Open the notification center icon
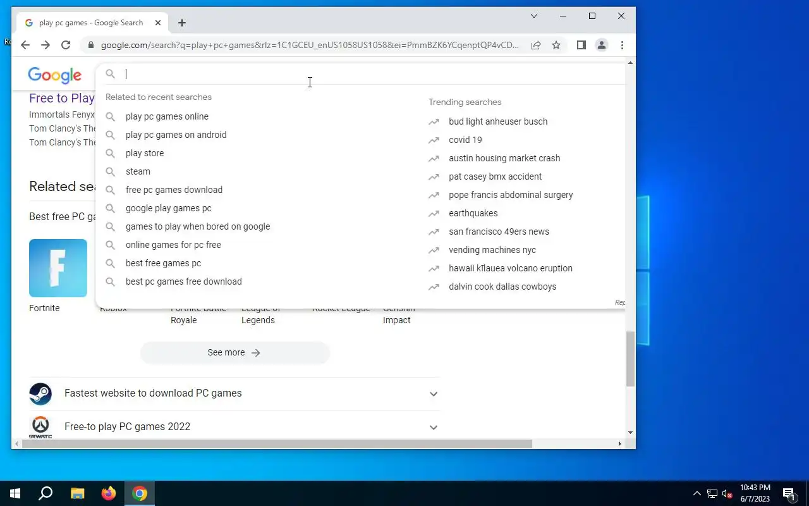 point(789,493)
